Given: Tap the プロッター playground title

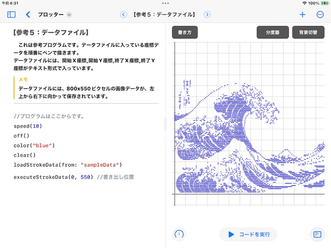Looking at the screenshot, I should (50, 14).
